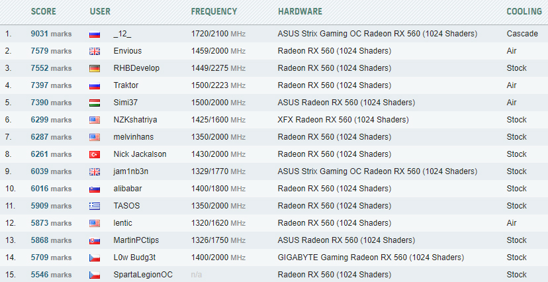Open the 6261 marks score
This screenshot has width=548, height=282.
tap(51, 154)
